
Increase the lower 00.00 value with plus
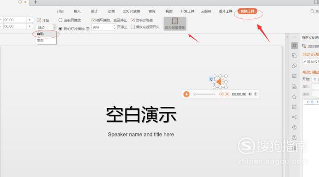tap(30, 26)
